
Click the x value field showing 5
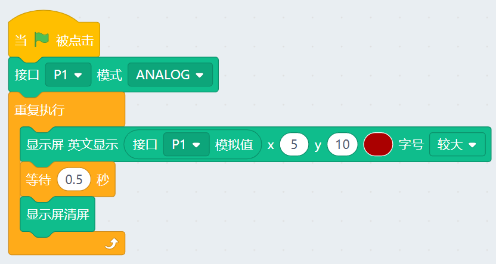pos(294,144)
